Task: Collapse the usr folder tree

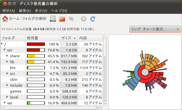Action: (4, 50)
